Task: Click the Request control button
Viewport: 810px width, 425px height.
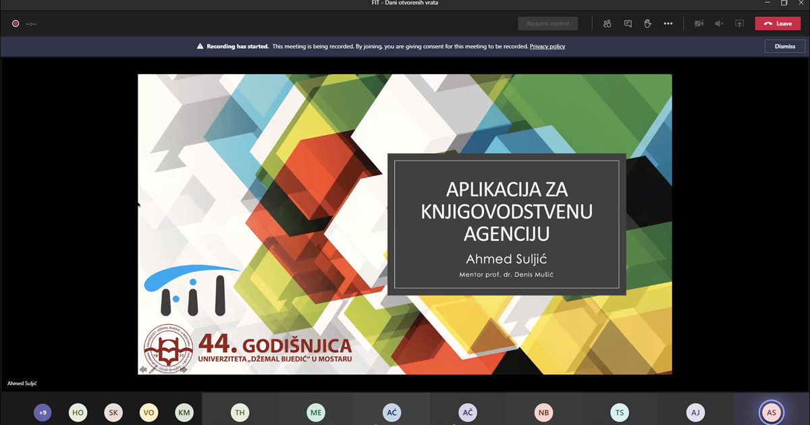Action: pos(547,24)
